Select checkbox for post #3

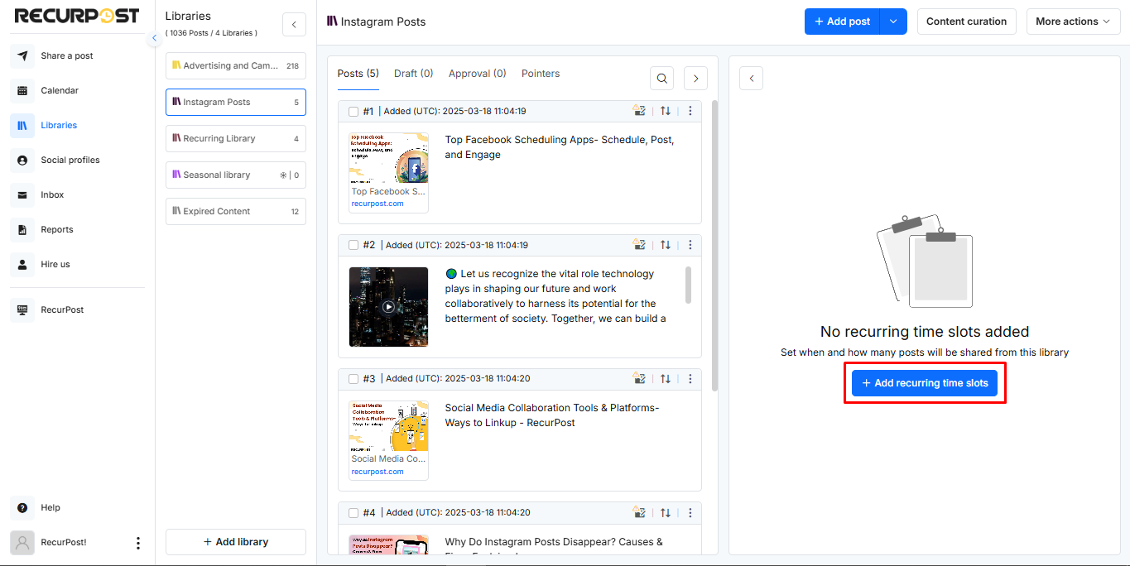click(x=353, y=379)
